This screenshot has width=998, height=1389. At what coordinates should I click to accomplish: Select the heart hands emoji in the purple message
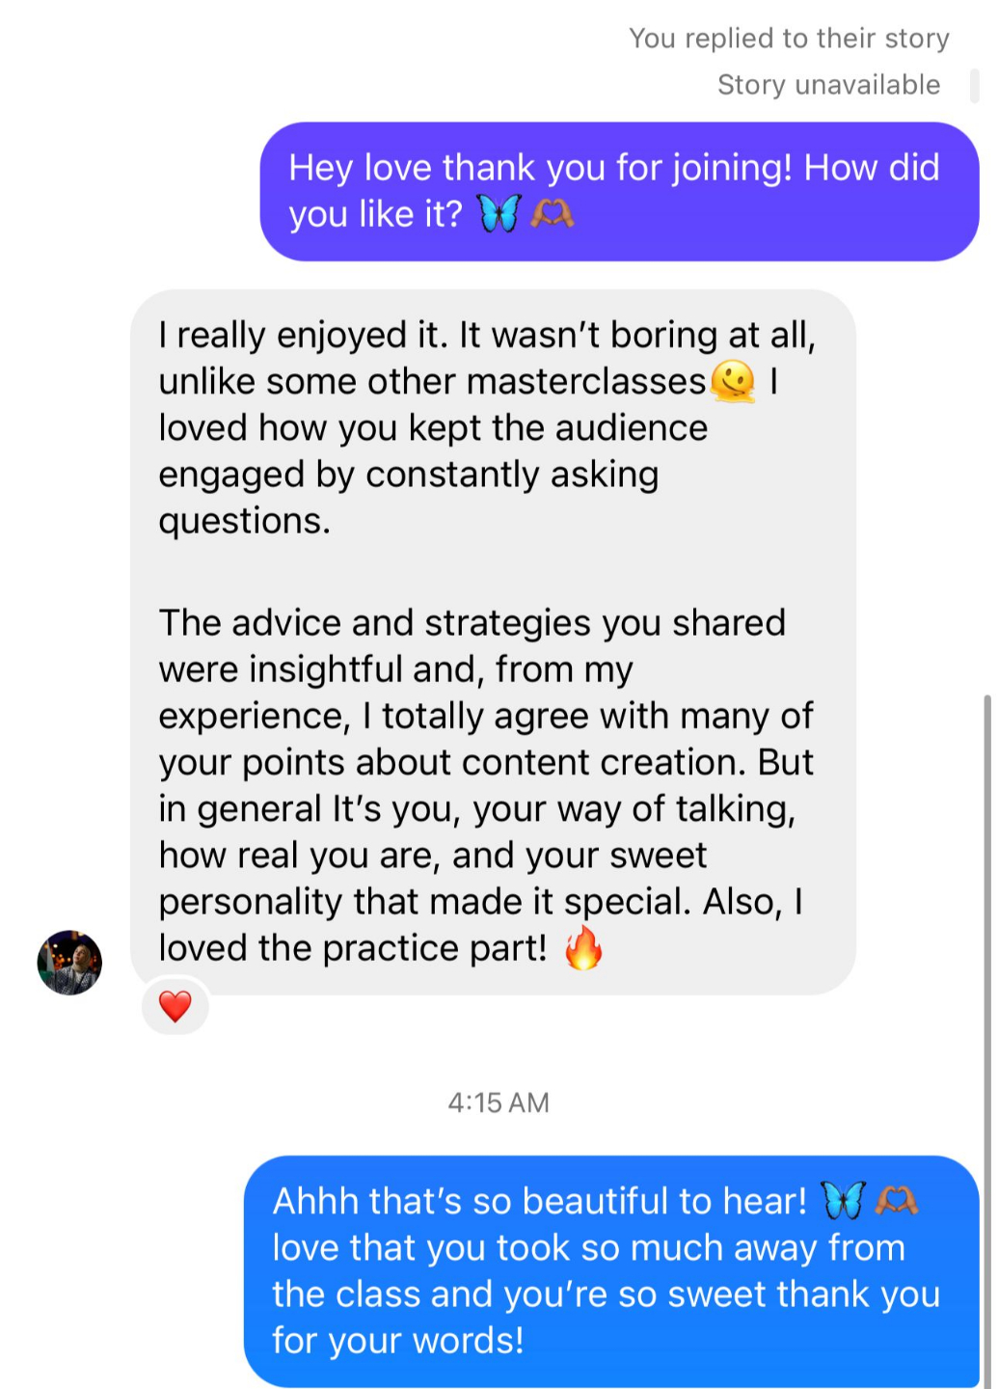(553, 213)
